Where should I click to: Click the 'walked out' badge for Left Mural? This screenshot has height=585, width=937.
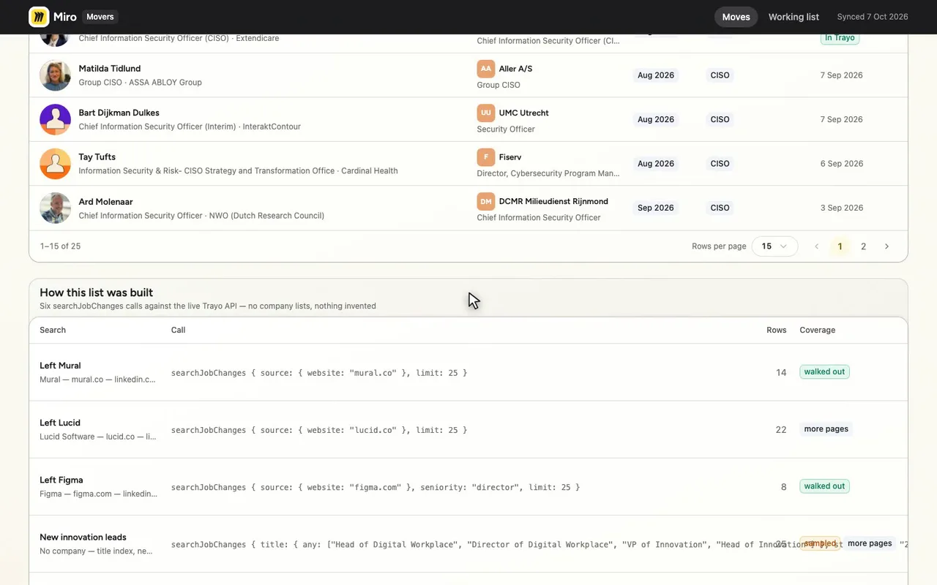click(x=824, y=371)
